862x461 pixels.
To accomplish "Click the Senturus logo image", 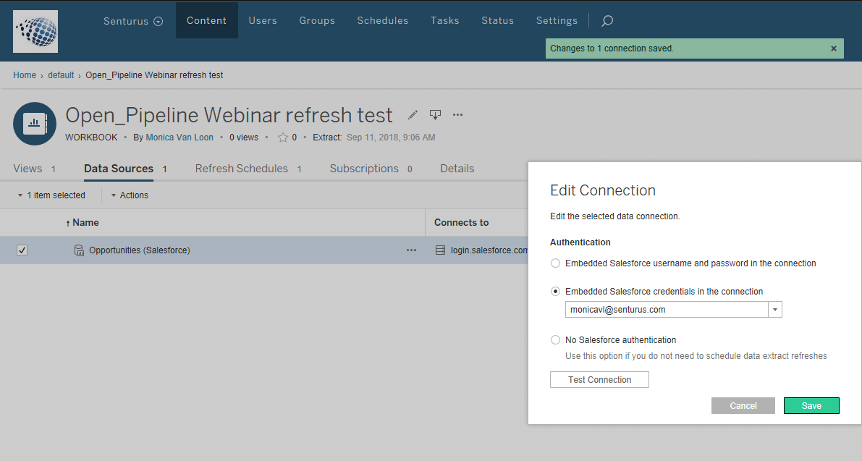I will click(x=35, y=31).
